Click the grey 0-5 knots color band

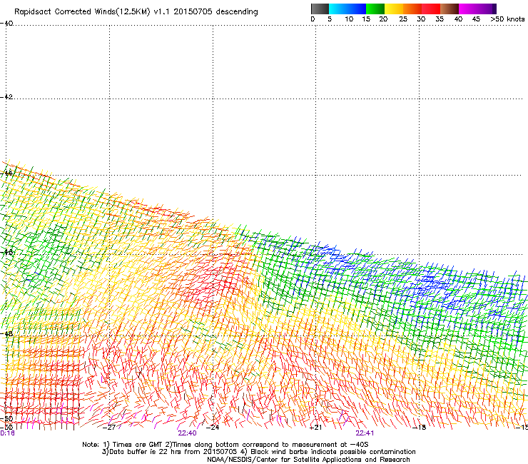tap(320, 9)
